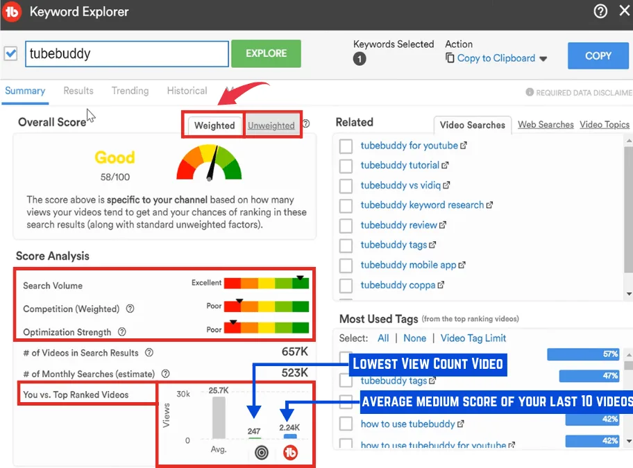Open external link icon for tubebuddy vs vidiq
Viewport: 633px width, 468px height.
(446, 185)
